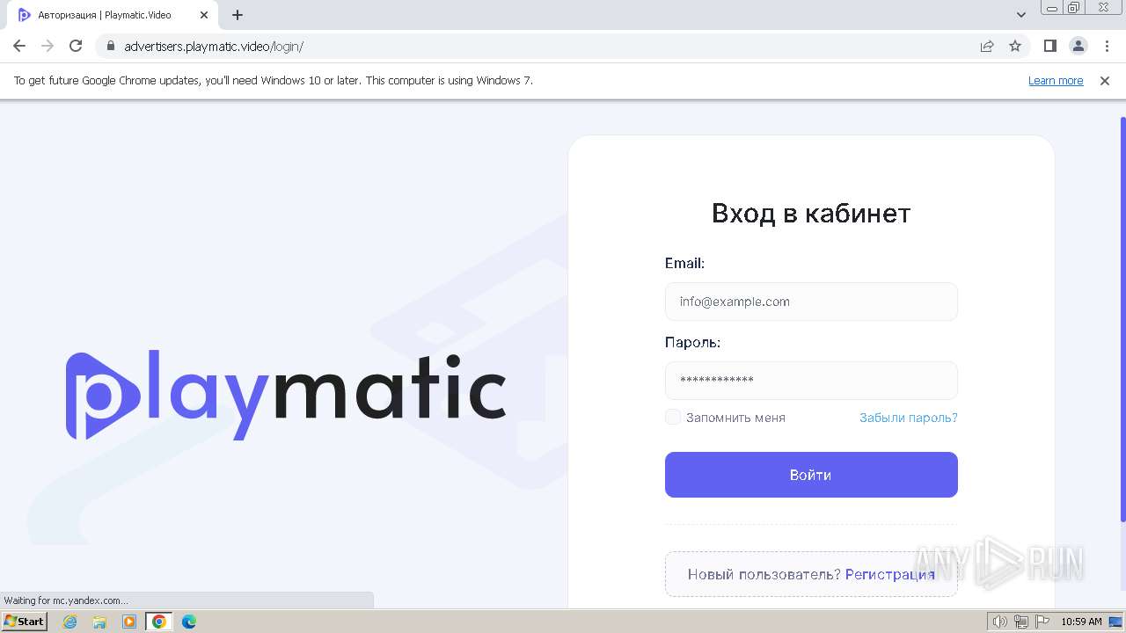Image resolution: width=1126 pixels, height=633 pixels.
Task: Open the media player taskbar icon
Action: [129, 622]
